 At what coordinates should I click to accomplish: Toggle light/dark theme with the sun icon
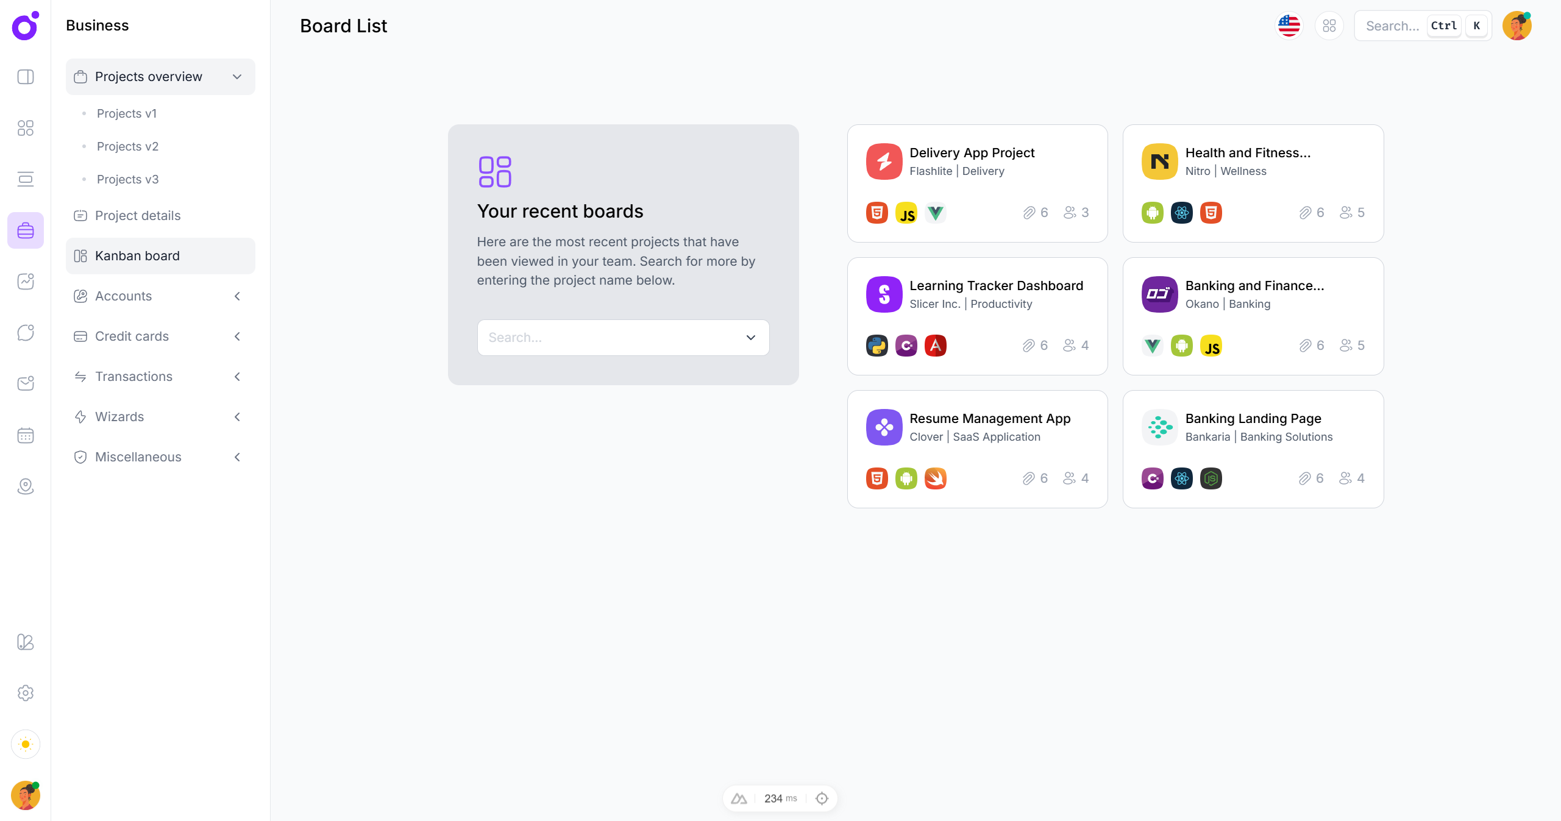25,744
